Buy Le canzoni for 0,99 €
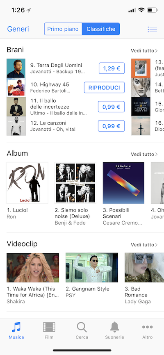This screenshot has height=355, width=164. coord(111,126)
